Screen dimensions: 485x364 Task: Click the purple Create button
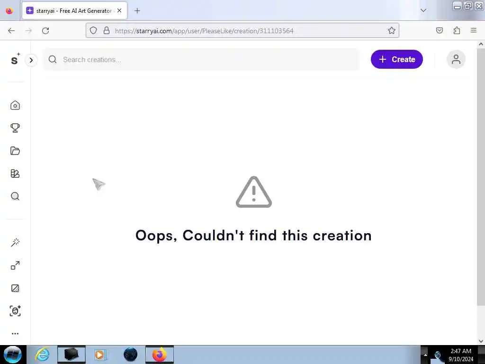point(396,59)
